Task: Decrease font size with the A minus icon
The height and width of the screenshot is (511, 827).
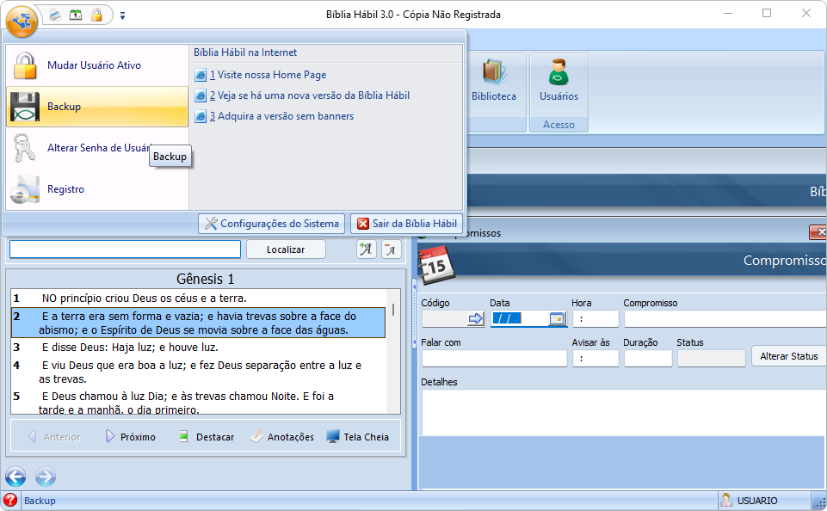Action: (391, 249)
